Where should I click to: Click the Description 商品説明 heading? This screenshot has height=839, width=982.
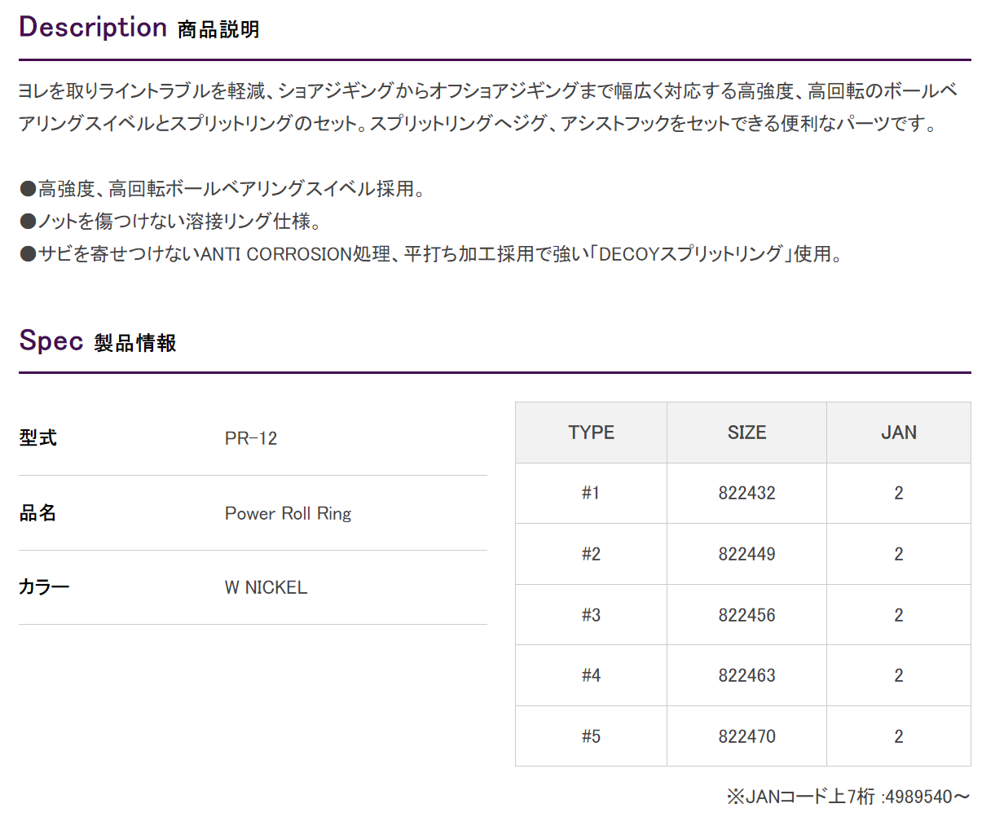click(139, 28)
